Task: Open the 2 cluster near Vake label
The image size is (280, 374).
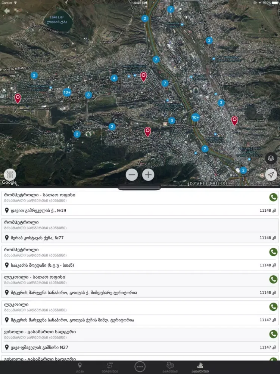Action: tap(112, 126)
